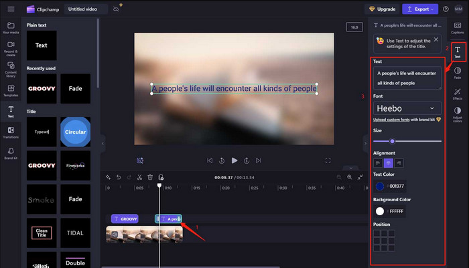469x268 pixels.
Task: Redo the last action
Action: tap(129, 177)
